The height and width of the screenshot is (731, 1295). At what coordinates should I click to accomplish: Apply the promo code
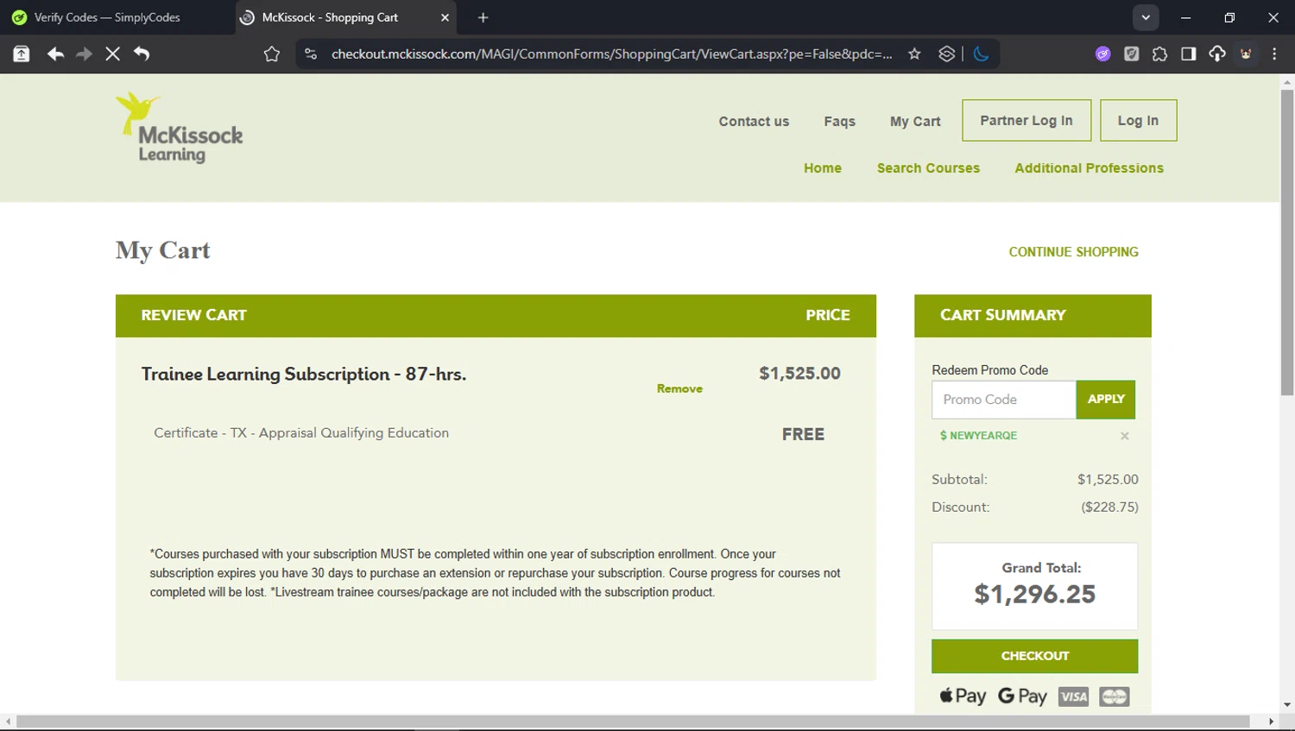pyautogui.click(x=1106, y=400)
